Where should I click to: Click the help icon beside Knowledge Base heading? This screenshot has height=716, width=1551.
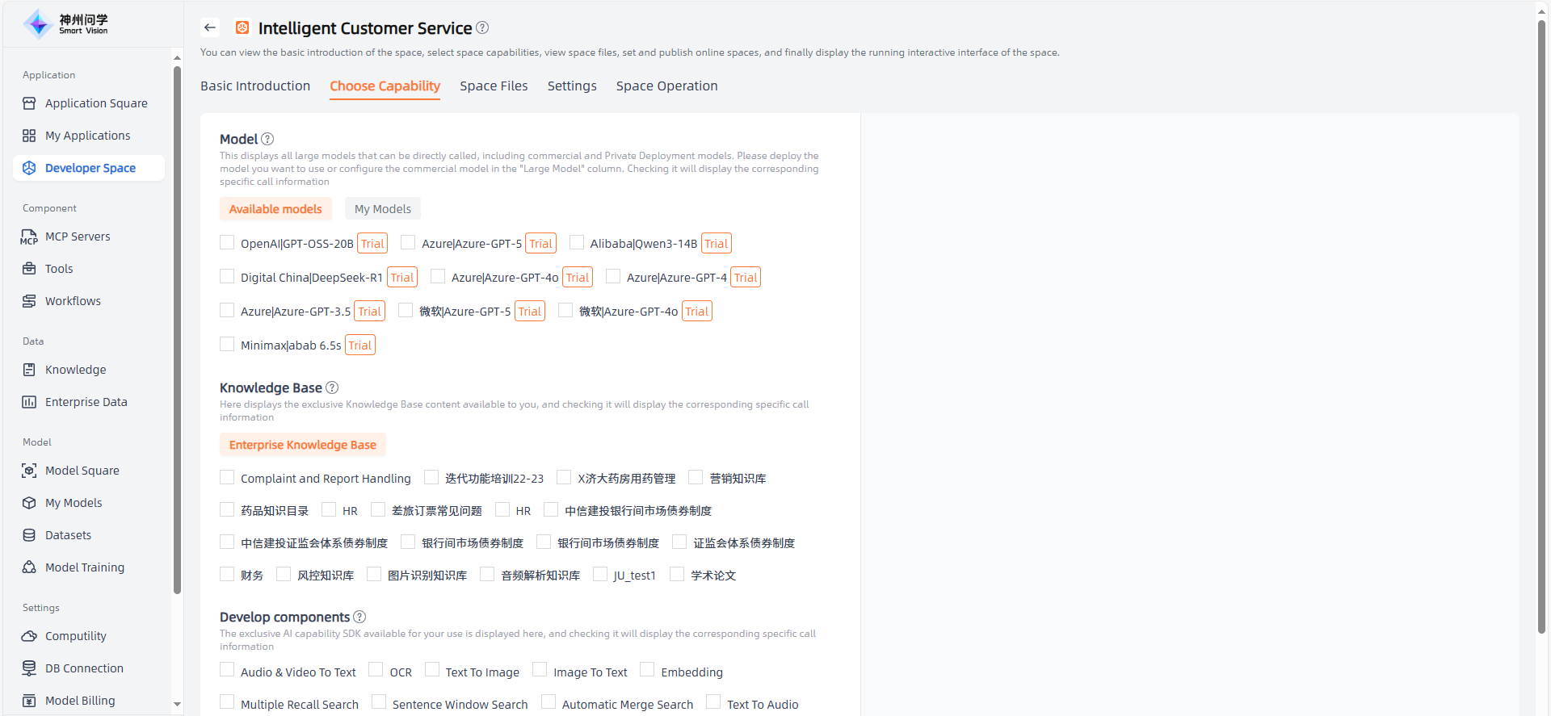(332, 387)
